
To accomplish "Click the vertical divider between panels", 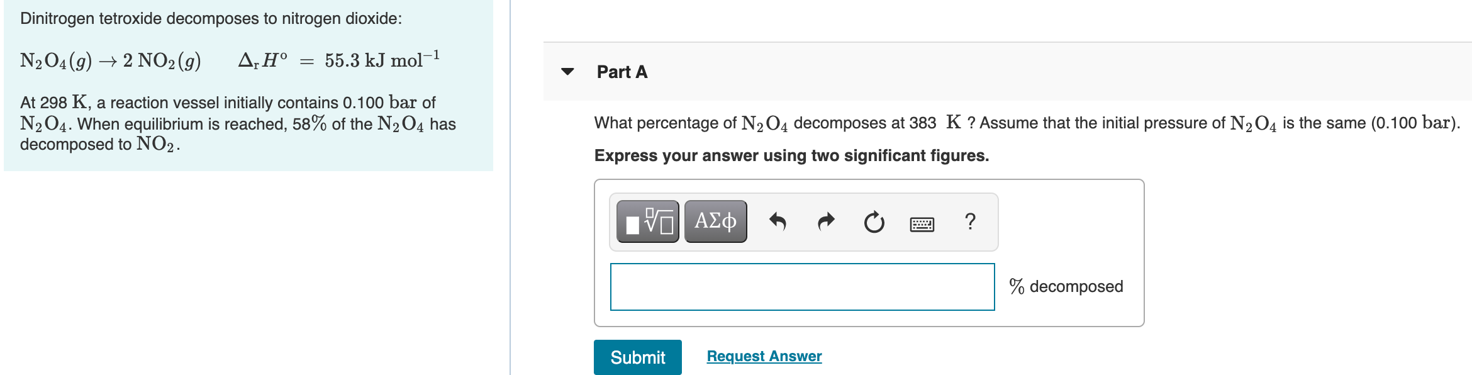I will click(510, 187).
